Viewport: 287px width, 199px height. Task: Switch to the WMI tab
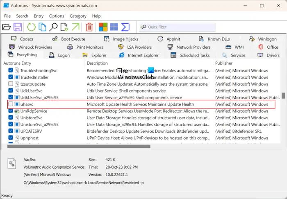point(235,47)
